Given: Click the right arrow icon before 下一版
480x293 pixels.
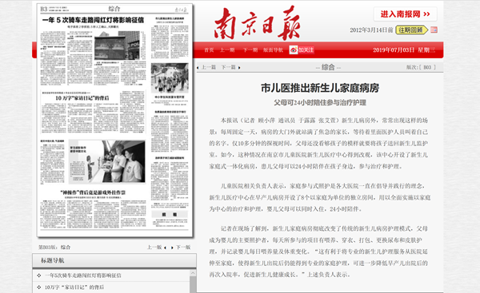Looking at the screenshot, I should 172,247.
